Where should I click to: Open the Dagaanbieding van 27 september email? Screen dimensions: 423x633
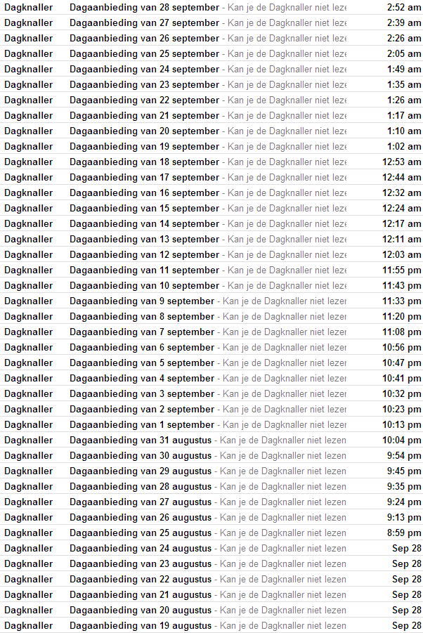coord(211,22)
